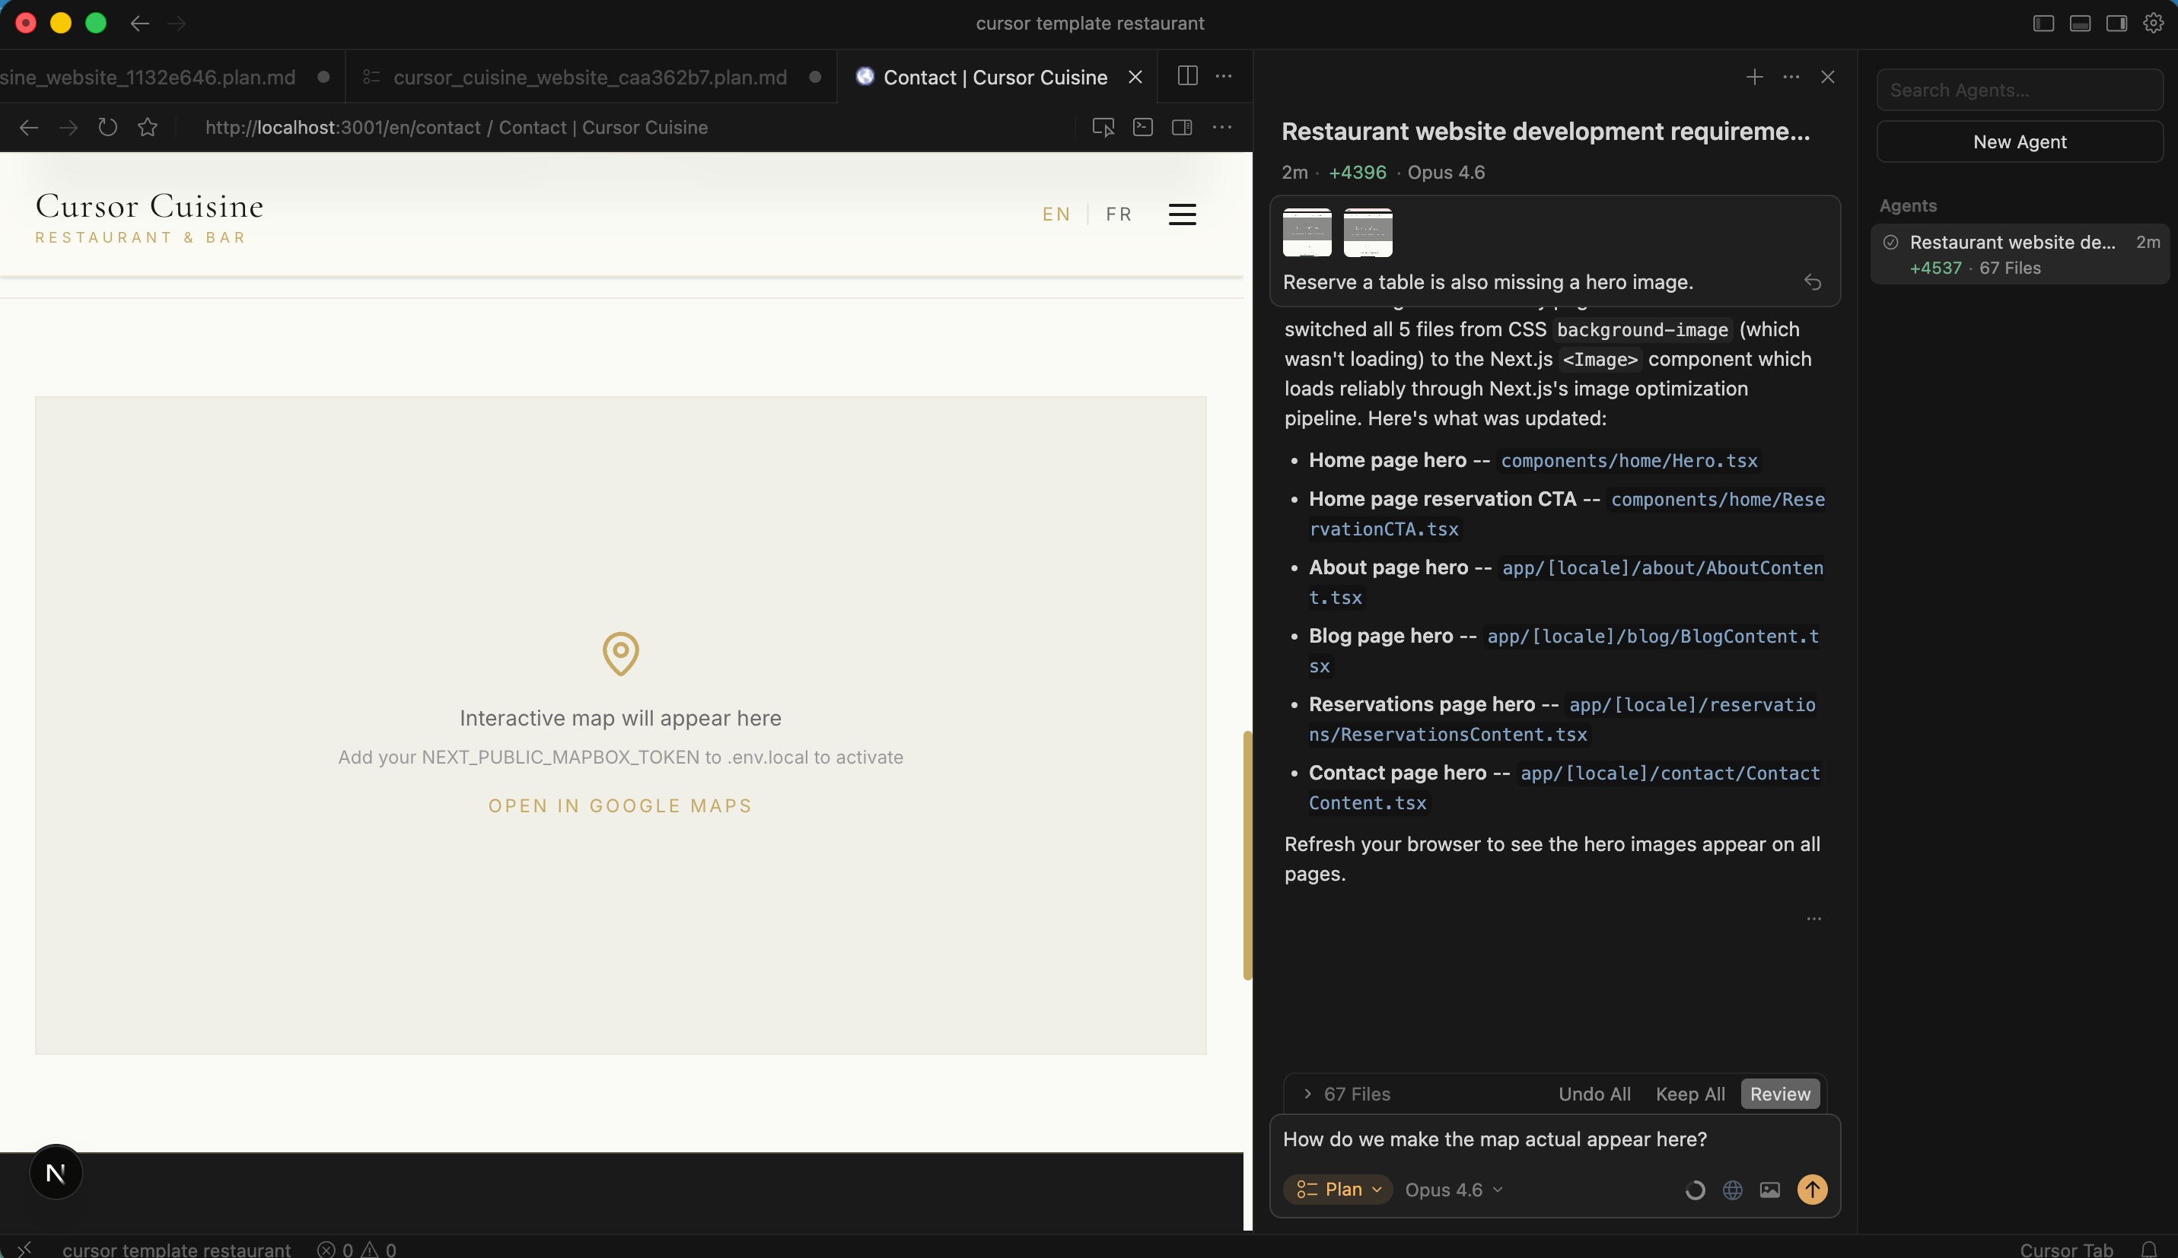Start a new chat with plus icon
Image resolution: width=2178 pixels, height=1258 pixels.
pos(1753,77)
